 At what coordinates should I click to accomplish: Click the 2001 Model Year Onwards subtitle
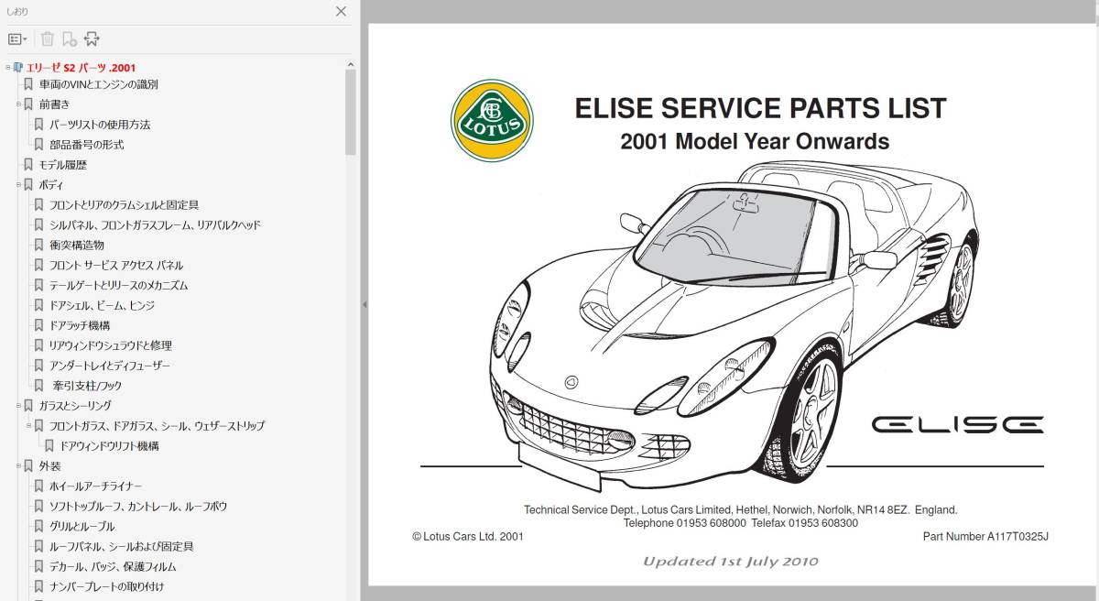pos(755,142)
